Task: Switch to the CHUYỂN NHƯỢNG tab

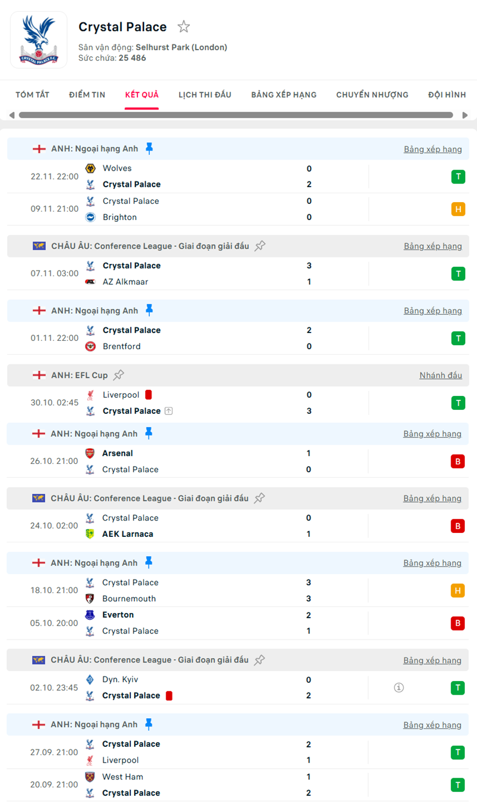Action: (372, 95)
